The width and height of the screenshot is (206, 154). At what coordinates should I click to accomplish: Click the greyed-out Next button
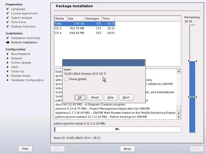click(x=197, y=149)
